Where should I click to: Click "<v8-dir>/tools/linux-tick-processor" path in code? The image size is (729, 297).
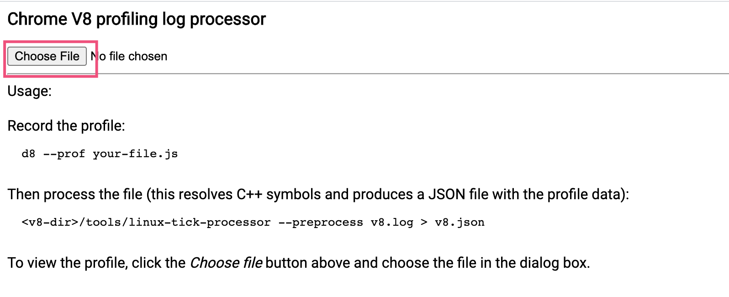tap(146, 223)
